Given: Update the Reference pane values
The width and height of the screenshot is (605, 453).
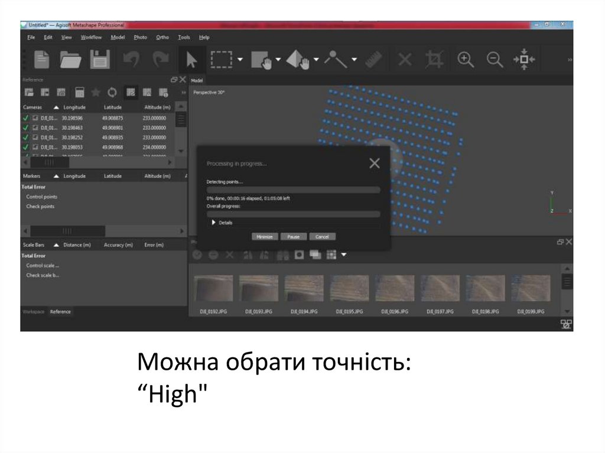Looking at the screenshot, I should click(112, 92).
